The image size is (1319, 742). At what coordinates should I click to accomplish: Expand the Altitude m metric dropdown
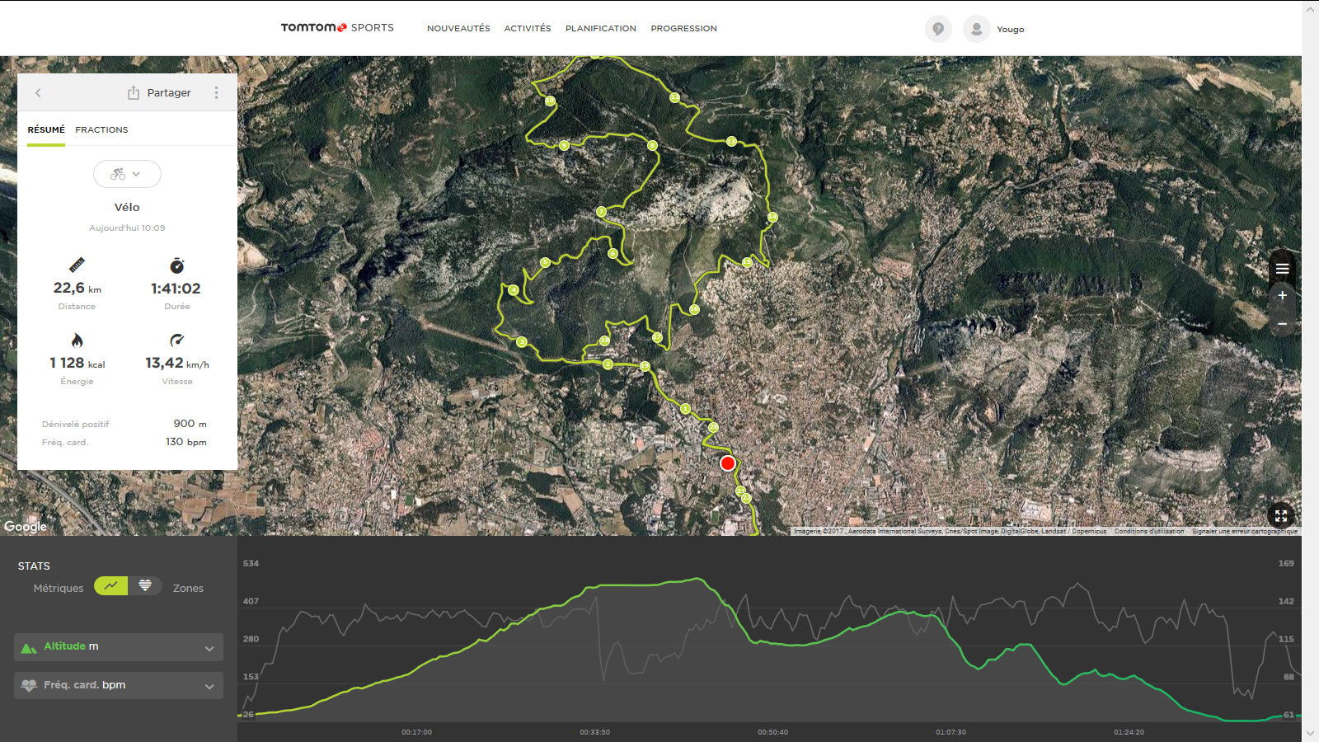119,647
